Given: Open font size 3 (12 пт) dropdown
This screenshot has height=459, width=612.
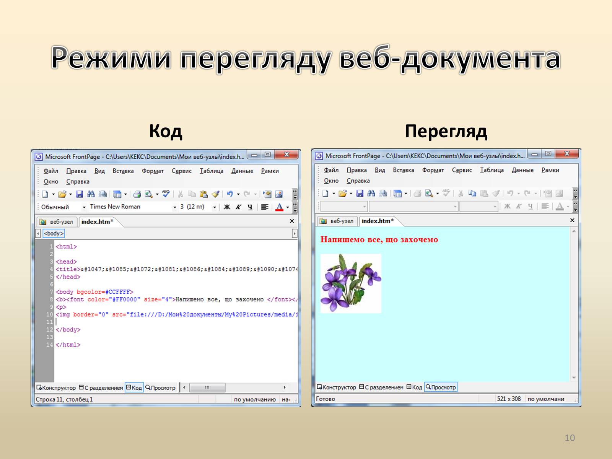Looking at the screenshot, I should [x=215, y=207].
